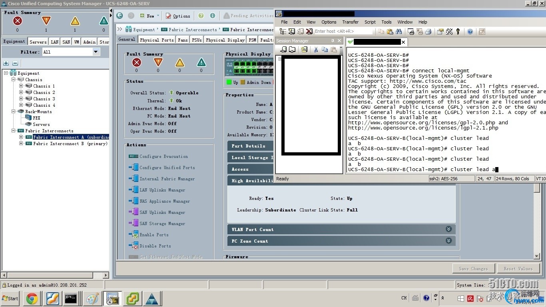Open SecureCRT Transfer menu
The image size is (546, 307).
pos(350,22)
